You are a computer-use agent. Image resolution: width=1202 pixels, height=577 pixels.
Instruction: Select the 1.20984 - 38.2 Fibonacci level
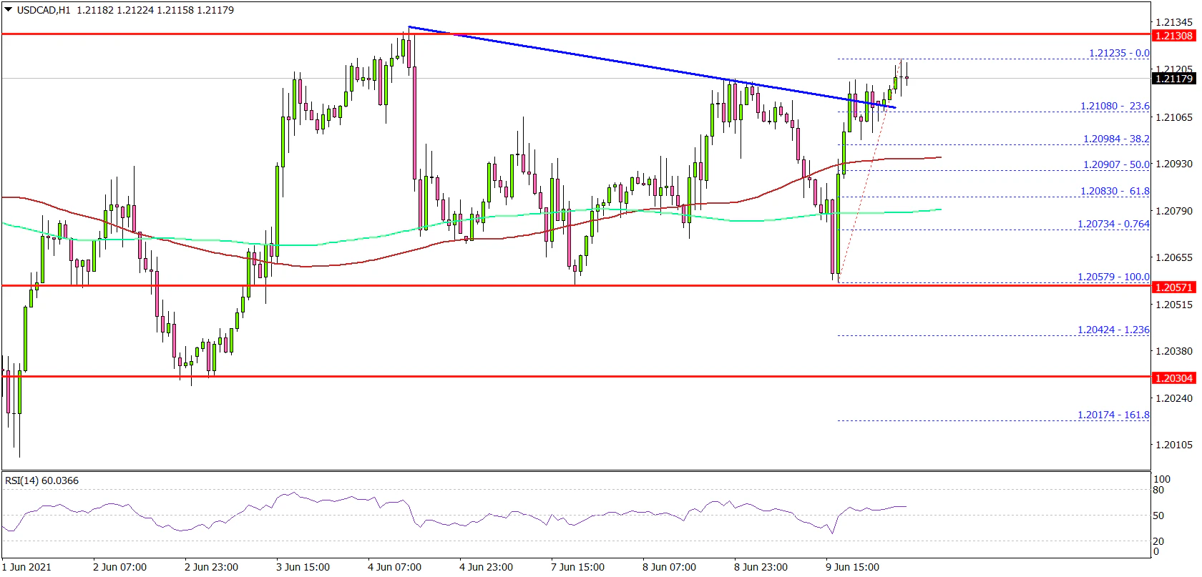pyautogui.click(x=1115, y=139)
